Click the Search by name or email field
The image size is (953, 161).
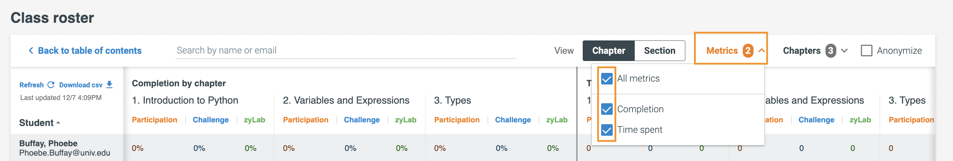click(346, 51)
